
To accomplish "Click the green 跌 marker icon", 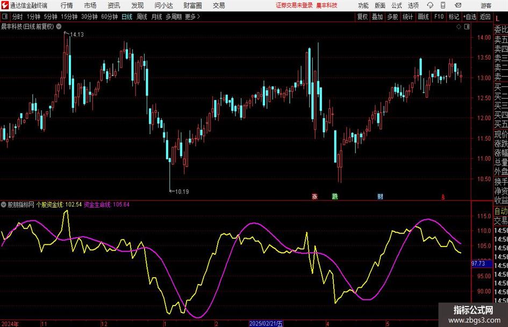I will [335, 196].
